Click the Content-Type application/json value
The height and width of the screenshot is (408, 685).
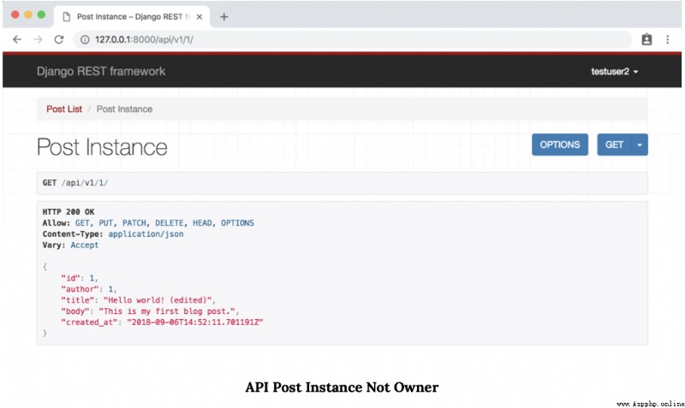coord(146,234)
